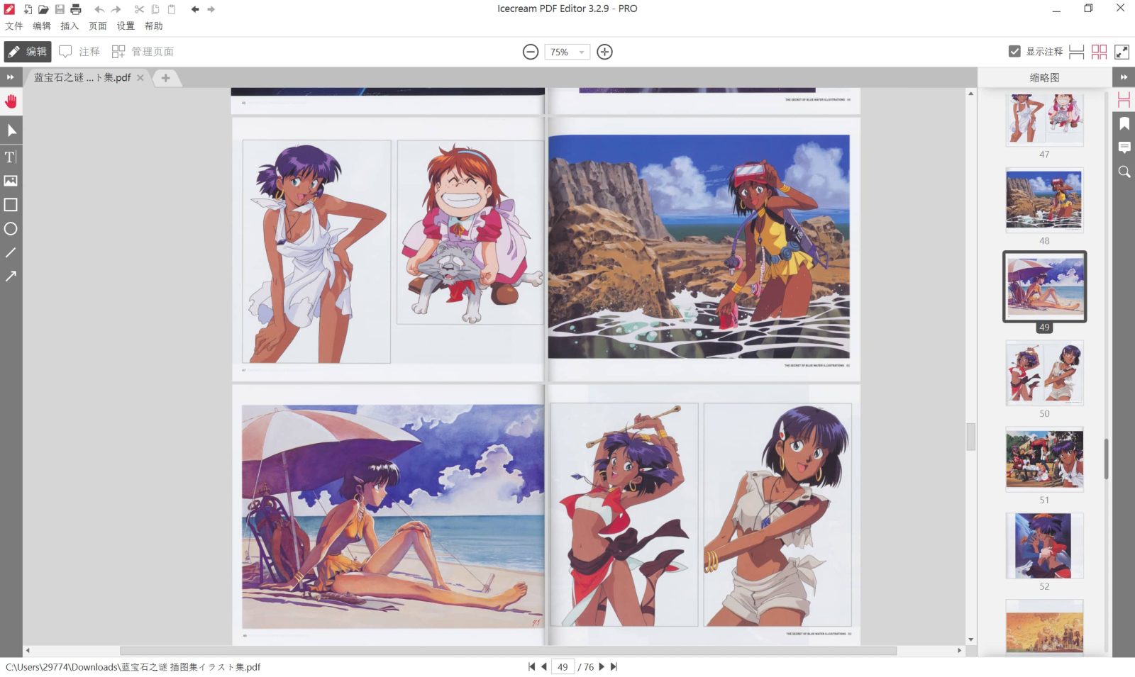1135x677 pixels.
Task: Select the Circle shape tool
Action: pos(11,229)
